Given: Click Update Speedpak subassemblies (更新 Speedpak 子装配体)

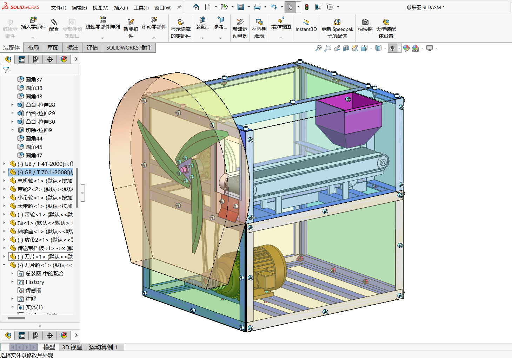Looking at the screenshot, I should click(337, 28).
